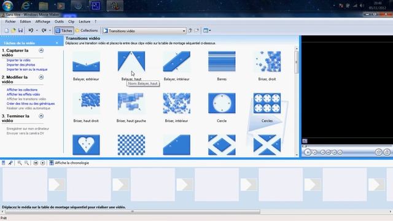Image resolution: width=393 pixels, height=221 pixels.
Task: Select the X-shaped cross transition thumbnail
Action: click(x=267, y=145)
